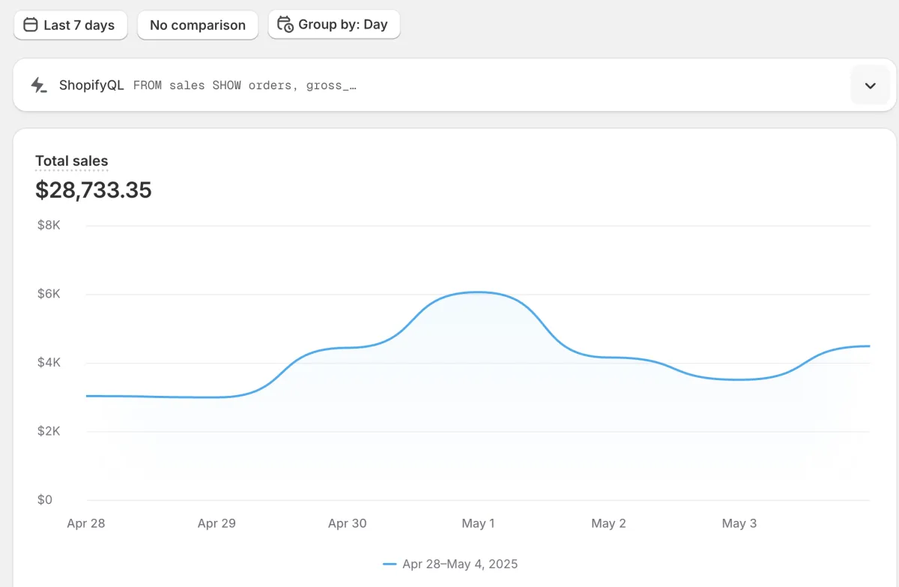This screenshot has width=899, height=587.
Task: Click the ShopifyQL lightning bolt icon
Action: 38,85
